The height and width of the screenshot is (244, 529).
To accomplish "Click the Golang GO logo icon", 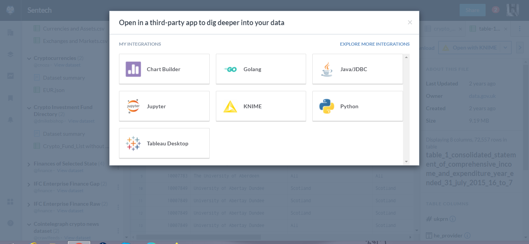I will pos(230,70).
